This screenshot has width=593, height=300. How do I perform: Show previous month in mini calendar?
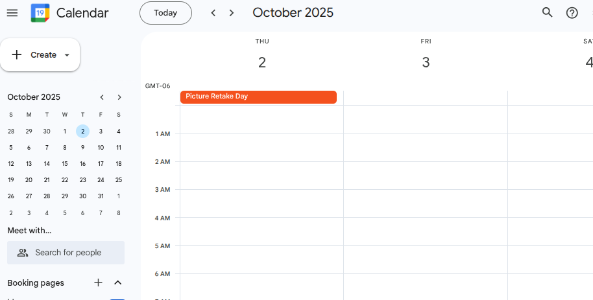[x=102, y=97]
